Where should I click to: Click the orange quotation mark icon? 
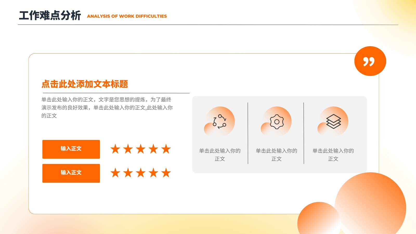[370, 61]
